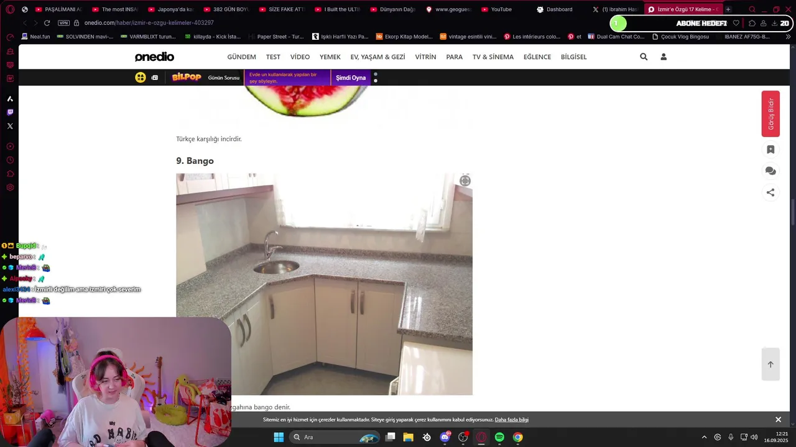Open the Opera menu logo icon
The height and width of the screenshot is (447, 796).
(x=10, y=9)
